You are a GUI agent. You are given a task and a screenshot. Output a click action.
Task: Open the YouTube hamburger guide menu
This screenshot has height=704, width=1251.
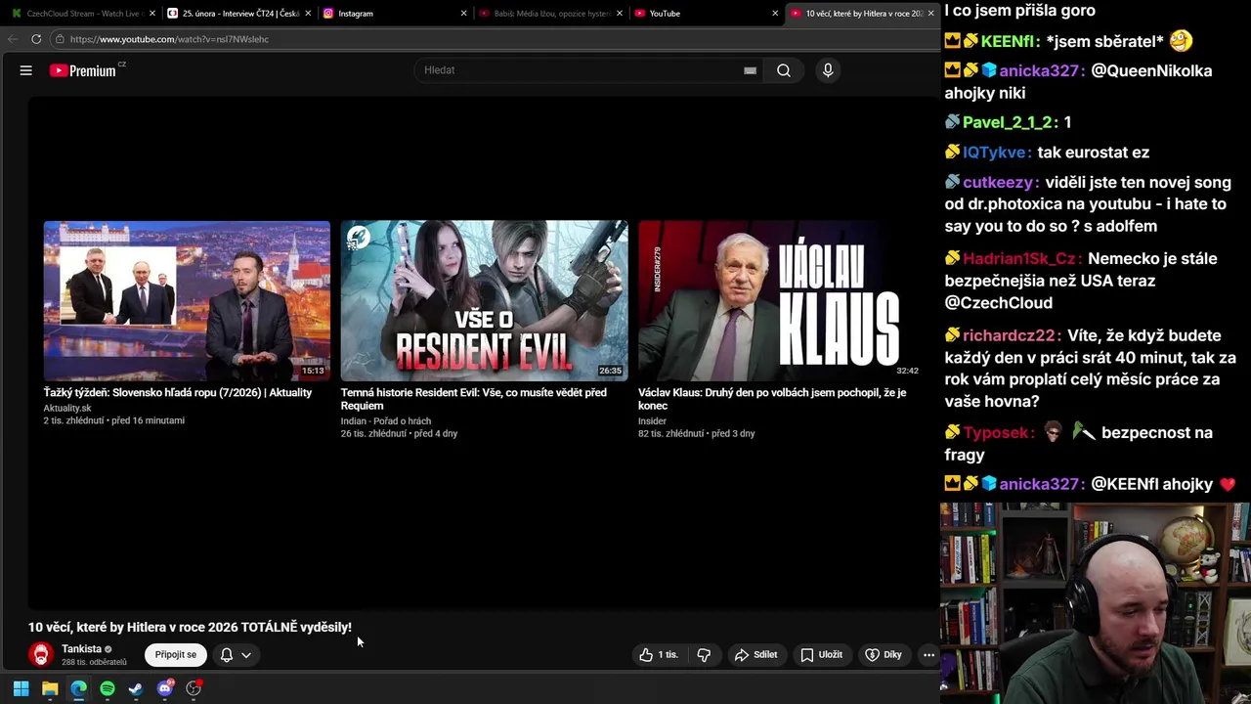pyautogui.click(x=26, y=70)
